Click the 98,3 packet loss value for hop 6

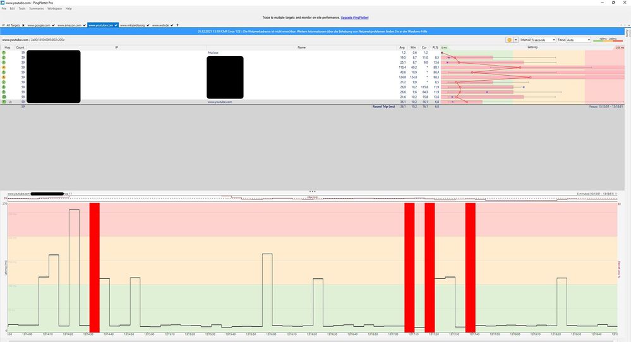coord(436,77)
